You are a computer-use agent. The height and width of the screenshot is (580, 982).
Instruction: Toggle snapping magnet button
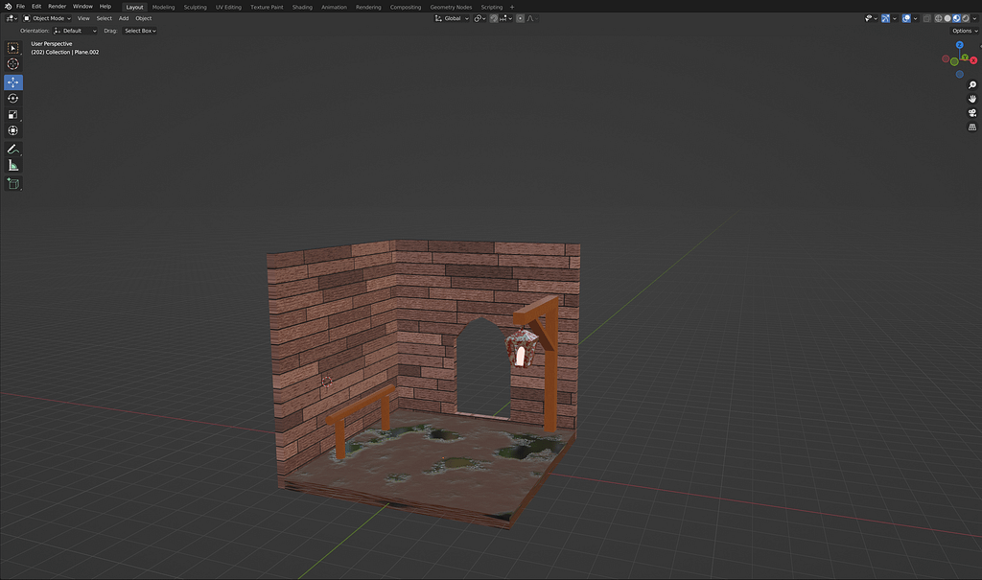pyautogui.click(x=494, y=18)
